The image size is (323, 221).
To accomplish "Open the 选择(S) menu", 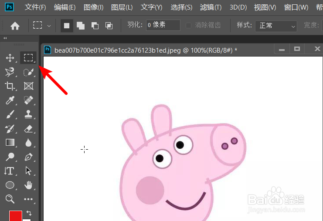I will (x=181, y=7).
